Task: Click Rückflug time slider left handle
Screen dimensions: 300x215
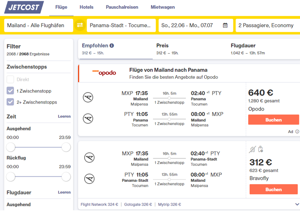Action: point(11,177)
